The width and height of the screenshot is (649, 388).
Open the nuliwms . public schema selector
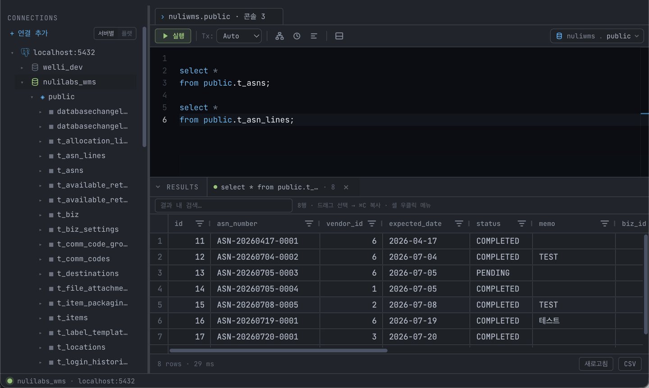[x=597, y=36]
